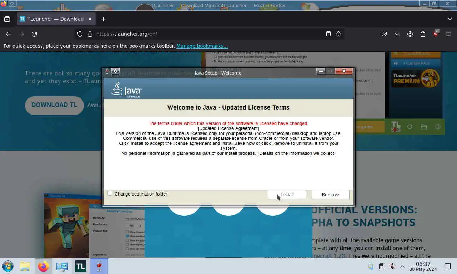The height and width of the screenshot is (274, 457).
Task: Open Save to Pocket
Action: [384, 34]
